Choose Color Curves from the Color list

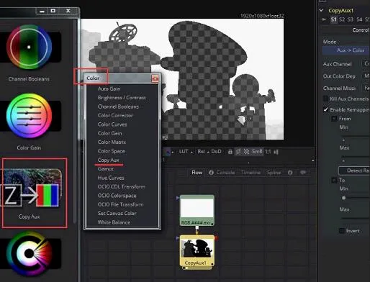(x=112, y=124)
